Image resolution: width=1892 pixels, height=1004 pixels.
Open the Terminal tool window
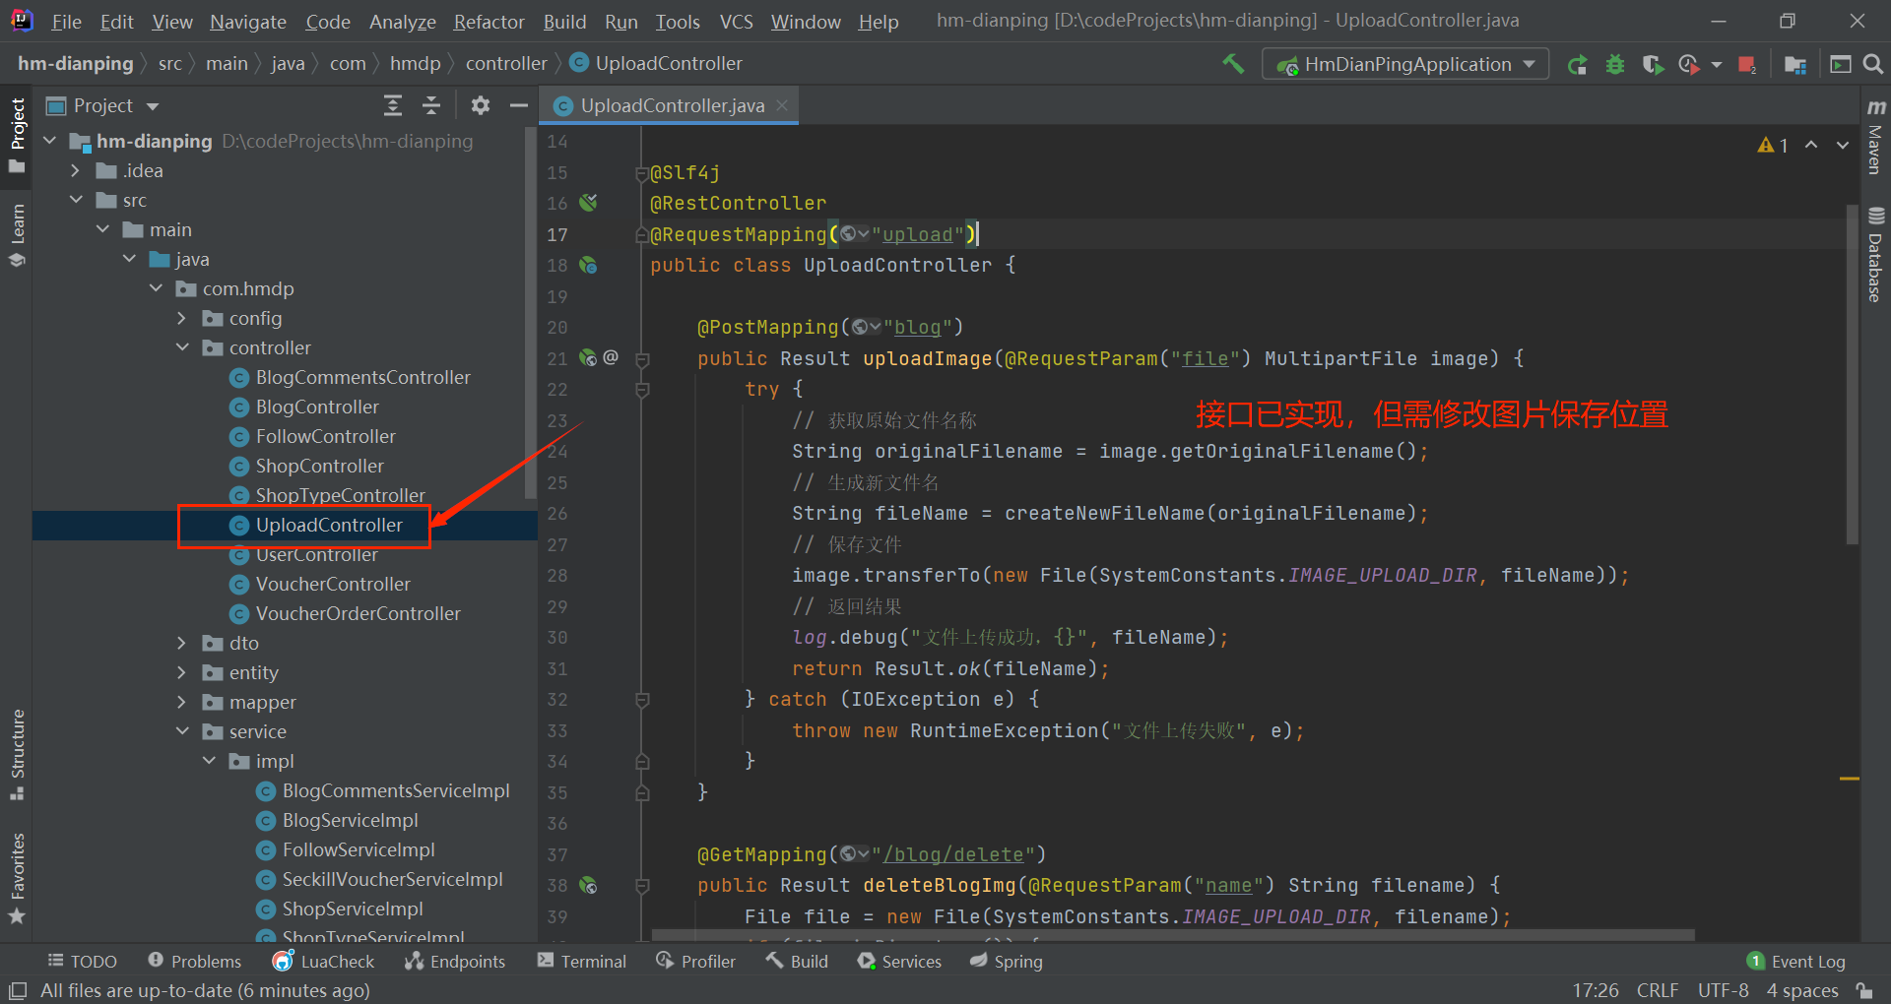[582, 961]
